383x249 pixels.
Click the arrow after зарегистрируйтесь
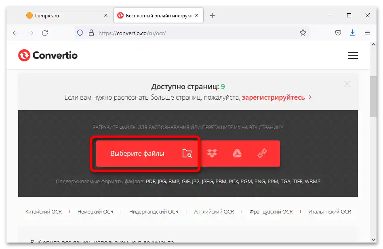(310, 97)
